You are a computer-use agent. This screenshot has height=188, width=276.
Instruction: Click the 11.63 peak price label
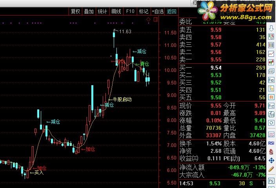125,31
